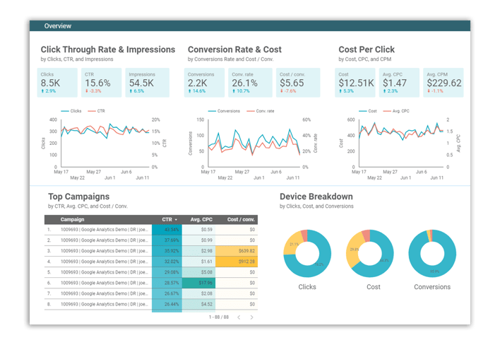This screenshot has width=500, height=345.
Task: Open the Clicks 8.5K scorecard
Action: click(x=57, y=82)
